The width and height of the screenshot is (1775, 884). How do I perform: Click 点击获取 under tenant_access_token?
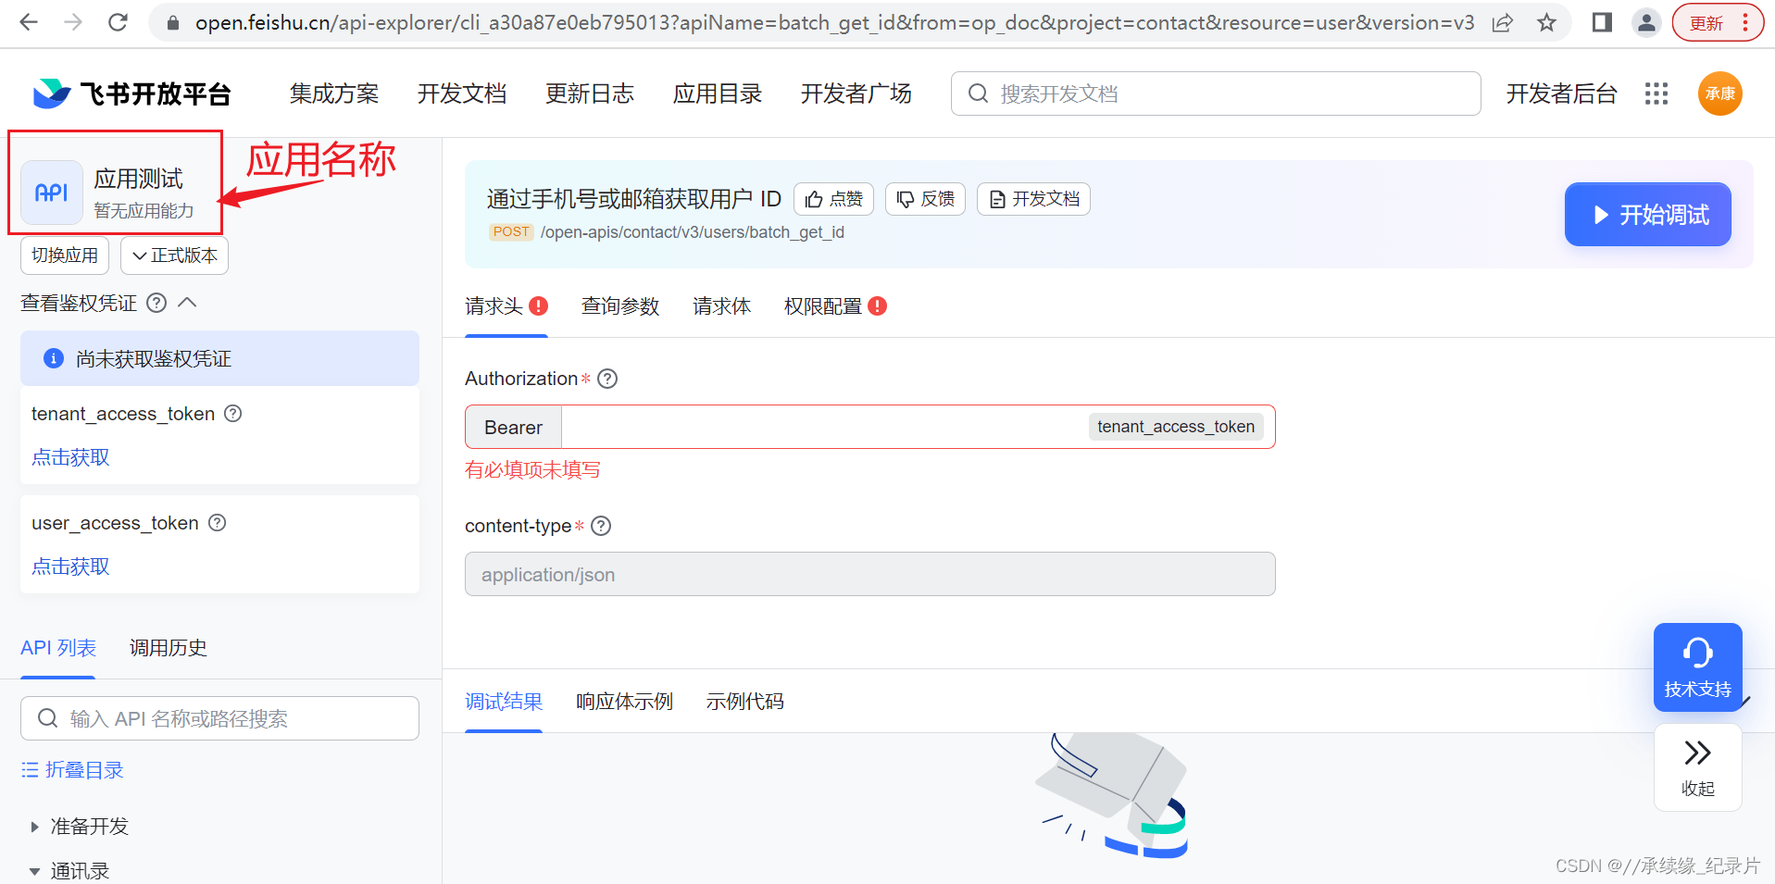70,457
